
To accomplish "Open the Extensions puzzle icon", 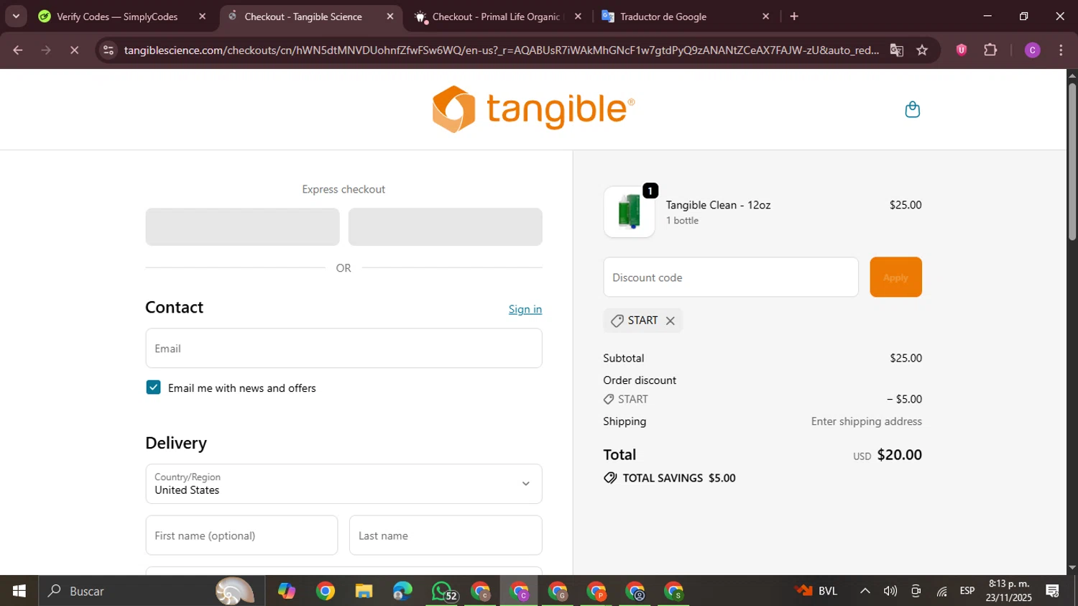I will tap(990, 50).
